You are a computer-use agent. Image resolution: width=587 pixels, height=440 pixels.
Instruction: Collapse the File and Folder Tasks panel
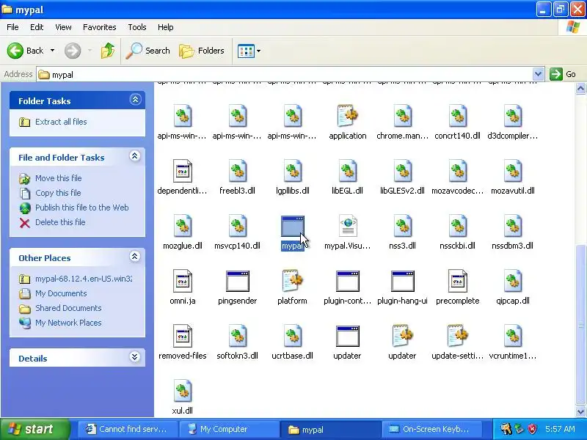135,156
